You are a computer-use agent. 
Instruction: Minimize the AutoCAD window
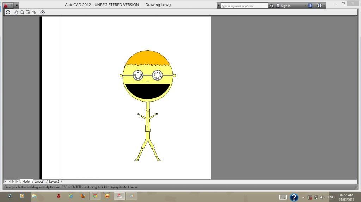[x=336, y=4]
